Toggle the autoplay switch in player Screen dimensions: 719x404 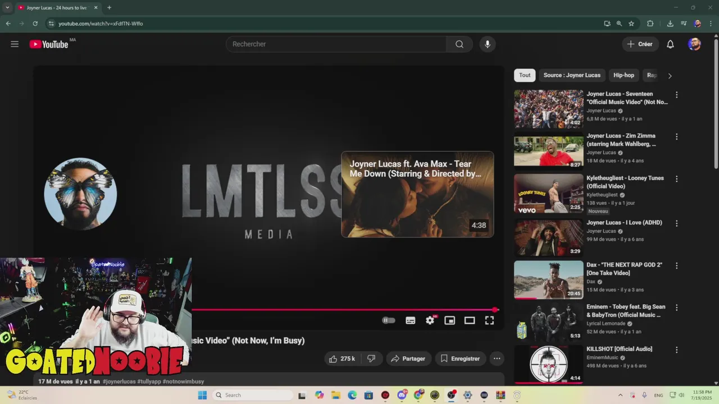click(x=389, y=320)
